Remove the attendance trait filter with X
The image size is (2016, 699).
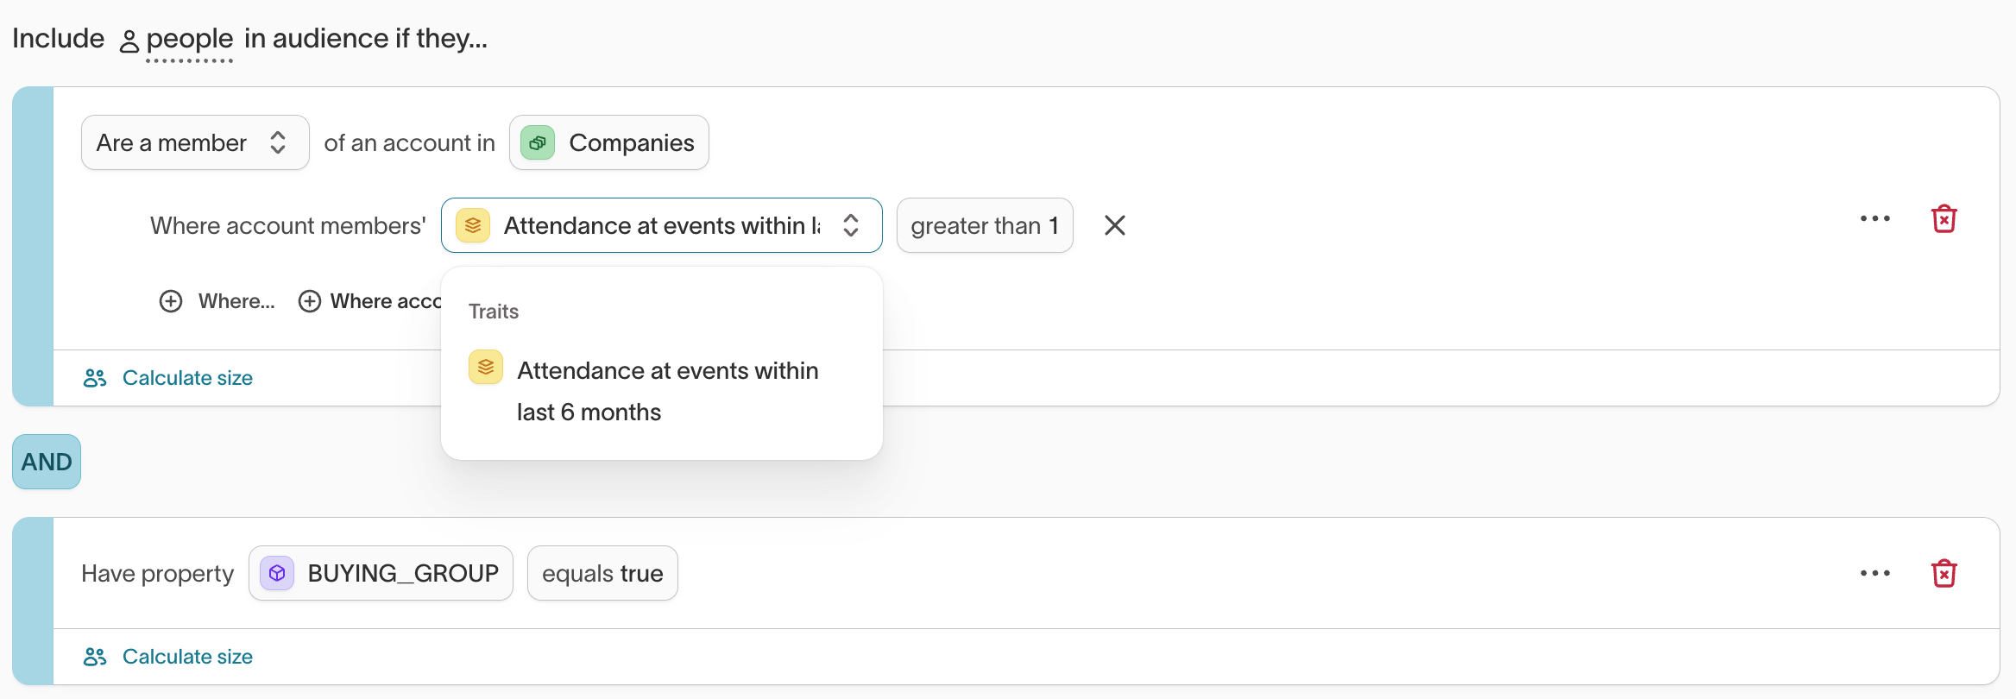pyautogui.click(x=1115, y=226)
